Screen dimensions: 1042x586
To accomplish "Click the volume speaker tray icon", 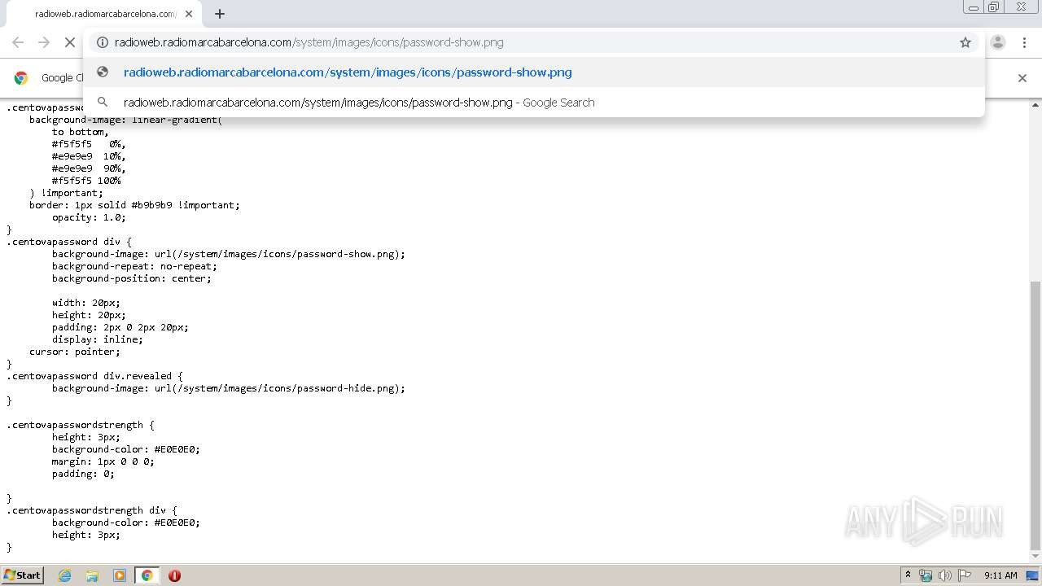I will (945, 575).
